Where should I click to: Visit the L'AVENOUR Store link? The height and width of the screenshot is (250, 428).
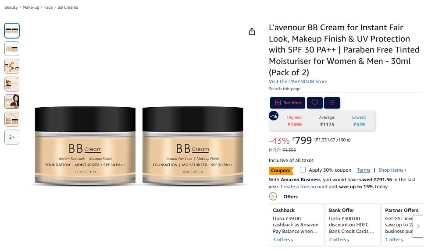coord(298,81)
